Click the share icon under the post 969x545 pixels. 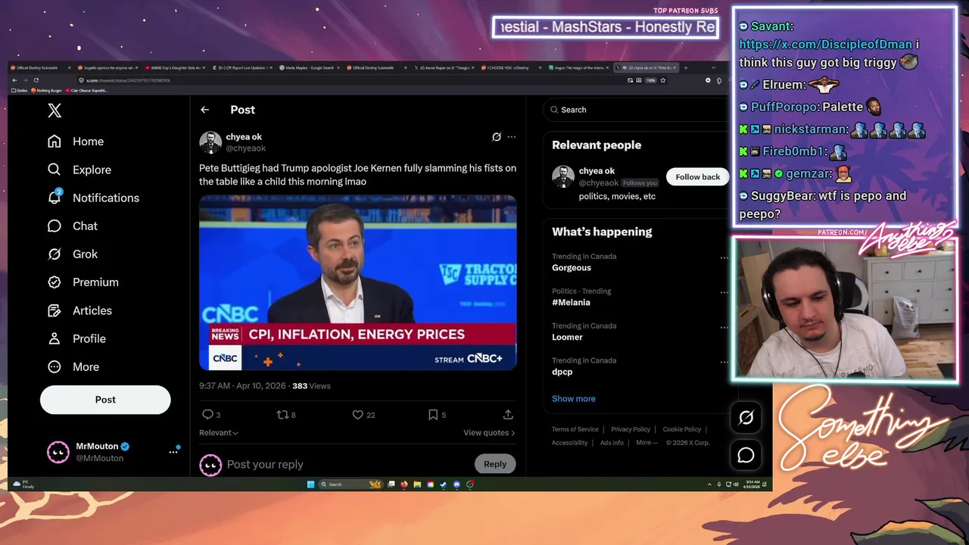coord(508,415)
